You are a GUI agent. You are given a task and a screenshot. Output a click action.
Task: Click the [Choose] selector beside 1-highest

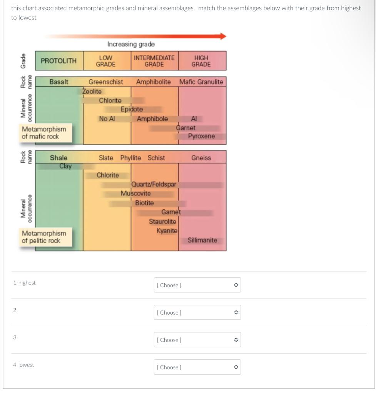[x=197, y=285]
